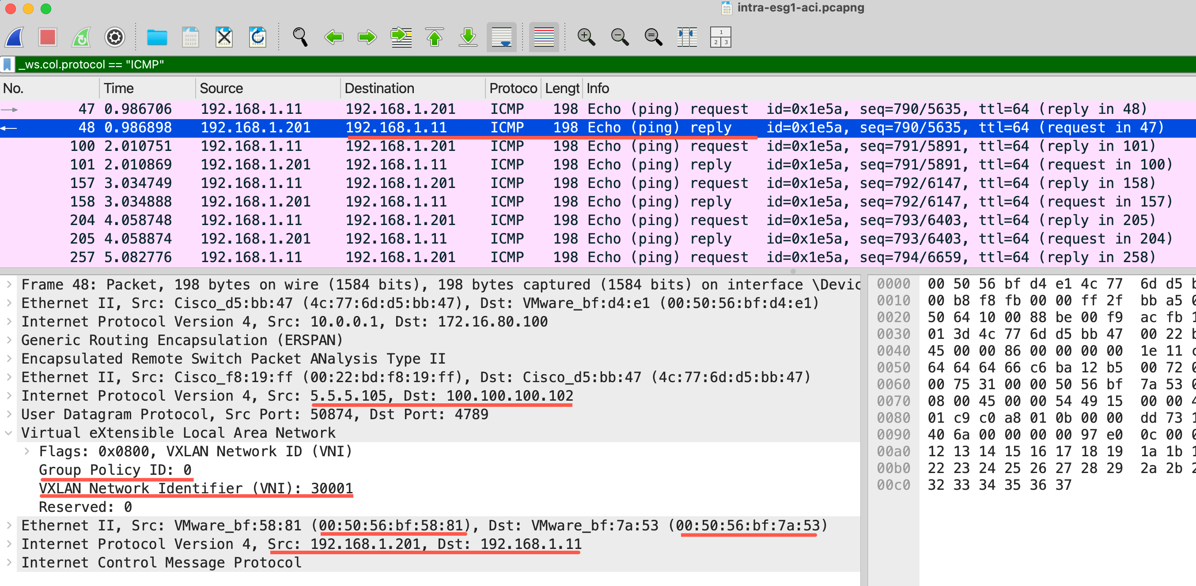
Task: Select packet 101 echo reply row
Action: coord(598,165)
